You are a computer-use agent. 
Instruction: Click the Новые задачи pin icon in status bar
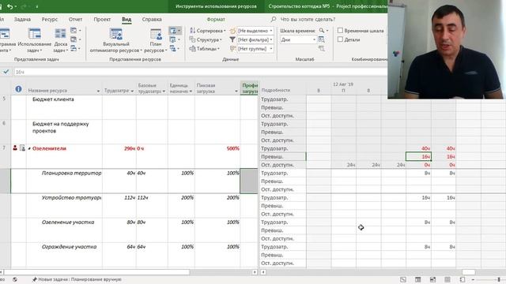35,279
